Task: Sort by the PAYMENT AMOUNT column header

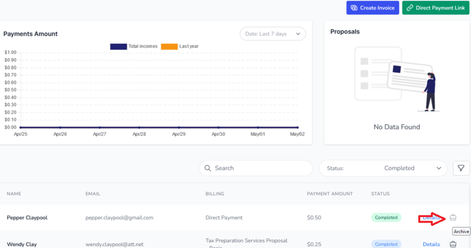Action: coord(330,194)
